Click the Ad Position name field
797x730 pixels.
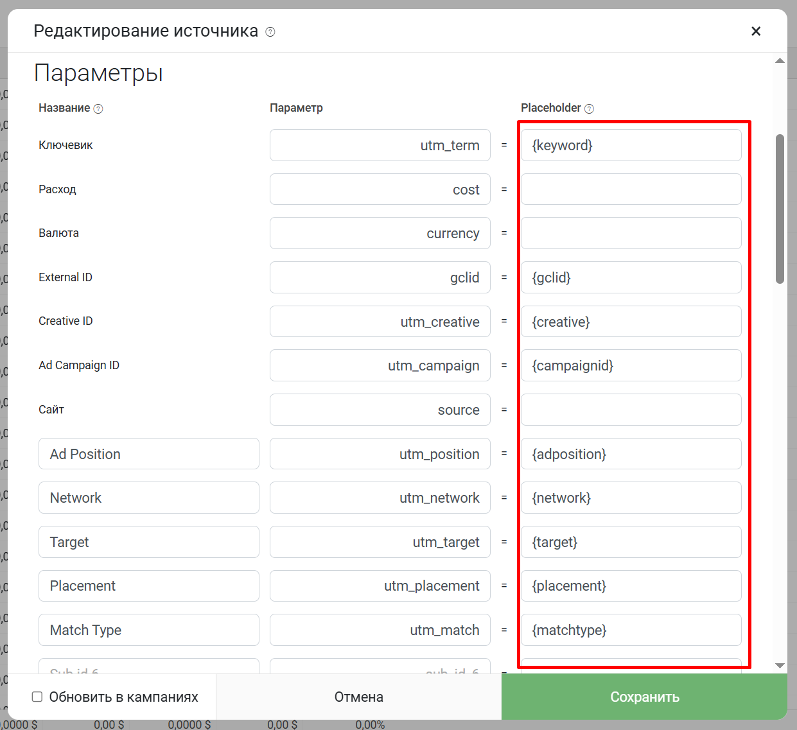click(x=149, y=454)
